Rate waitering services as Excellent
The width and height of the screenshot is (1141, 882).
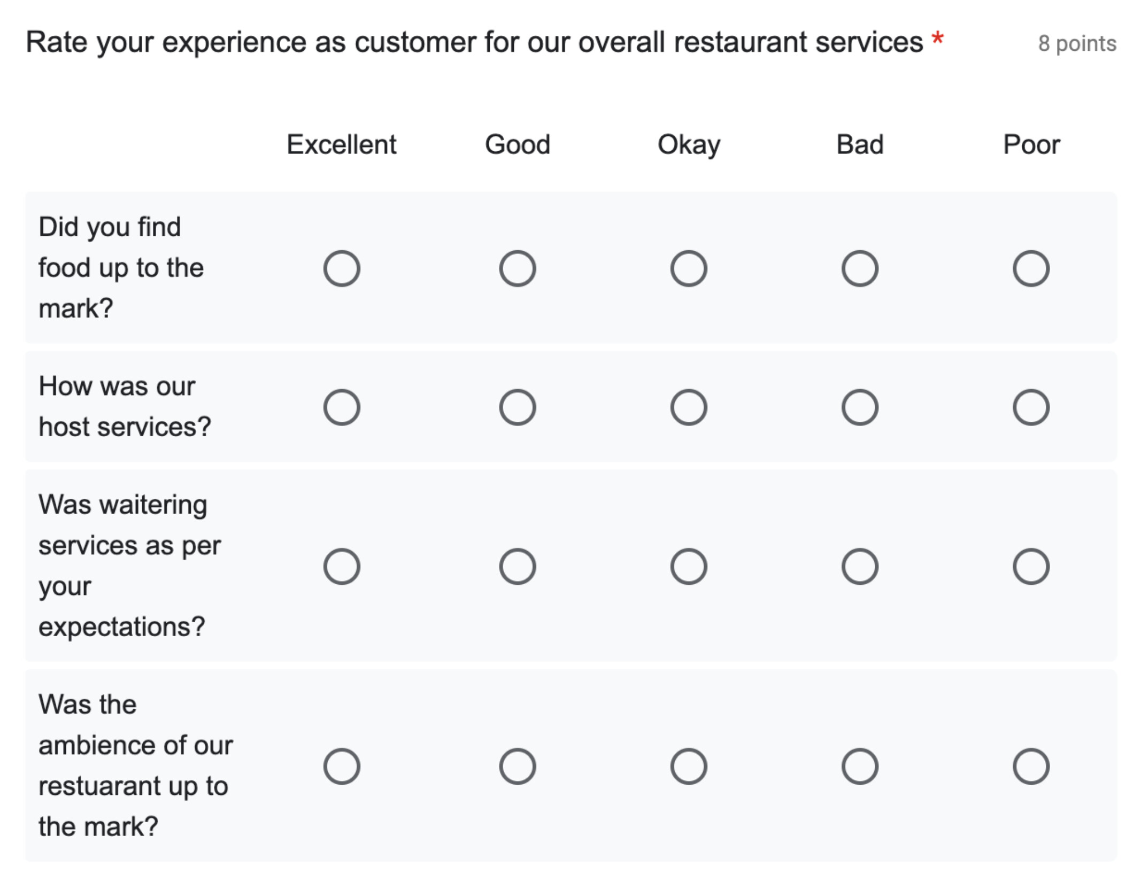tap(342, 567)
